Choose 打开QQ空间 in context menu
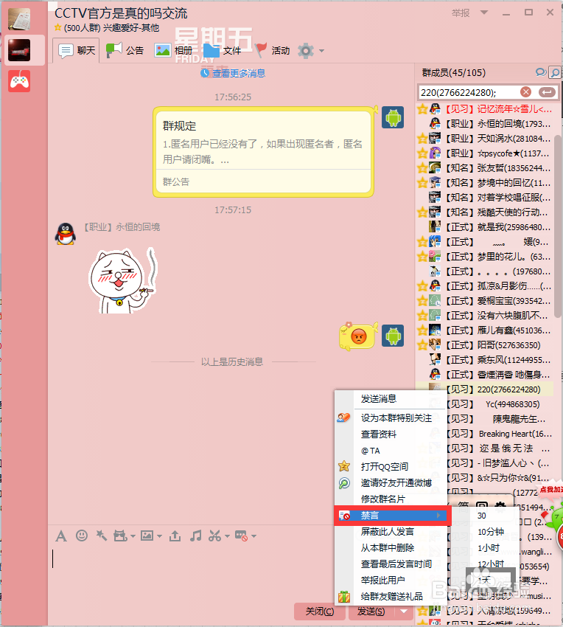The image size is (563, 627). point(385,467)
